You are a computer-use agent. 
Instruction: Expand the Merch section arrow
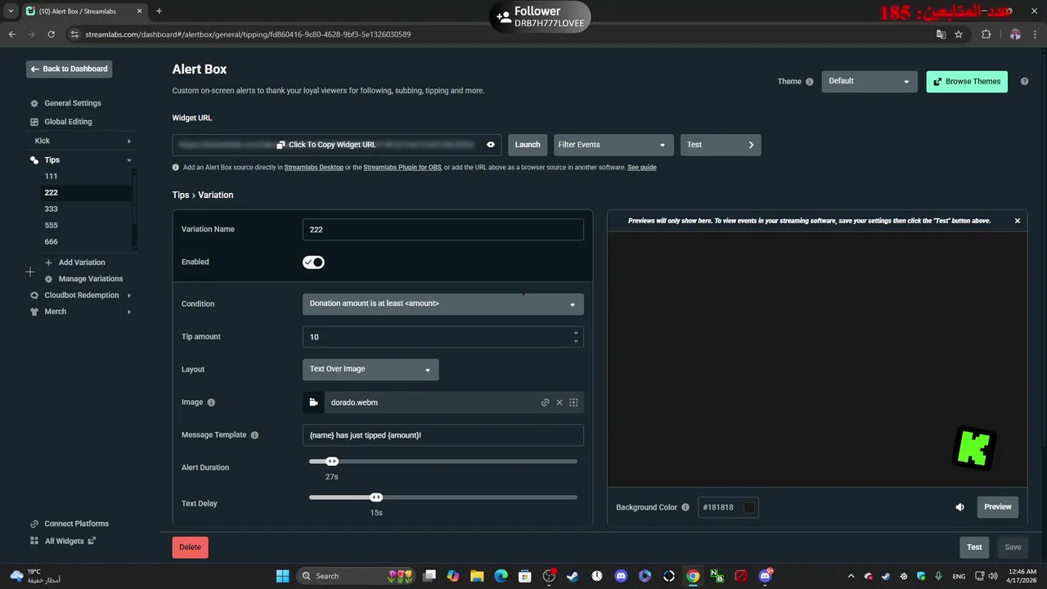tap(128, 312)
